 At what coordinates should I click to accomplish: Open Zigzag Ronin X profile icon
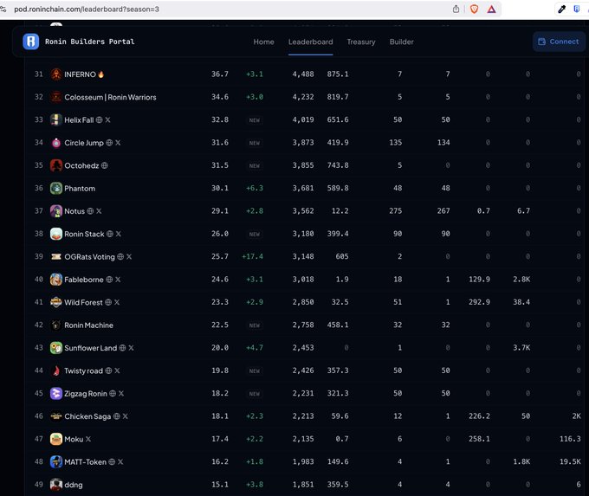121,394
